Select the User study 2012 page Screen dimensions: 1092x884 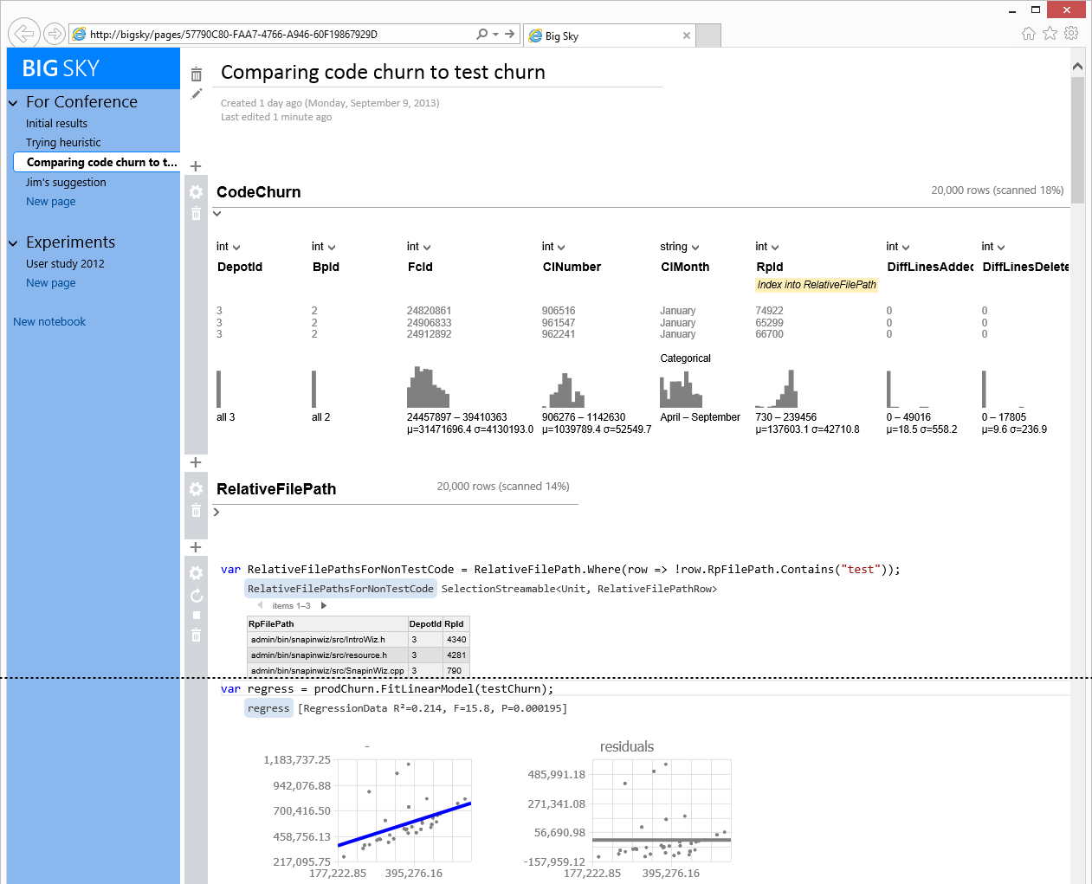65,264
